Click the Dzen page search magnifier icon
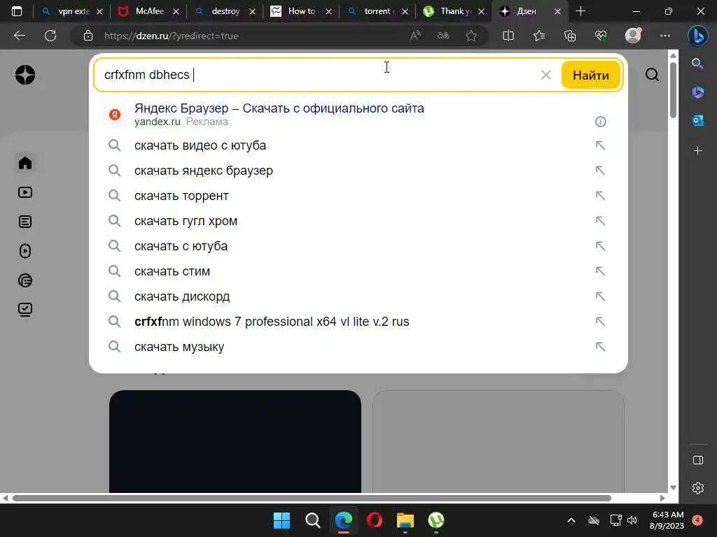The height and width of the screenshot is (537, 717). pyautogui.click(x=652, y=74)
